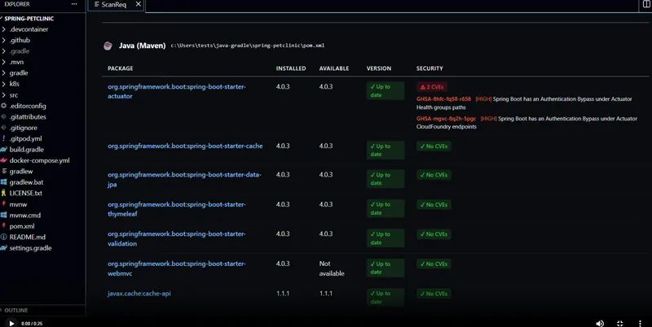652x327 pixels.
Task: Open the spring-boot-starter-data-jpa package link
Action: (184, 179)
